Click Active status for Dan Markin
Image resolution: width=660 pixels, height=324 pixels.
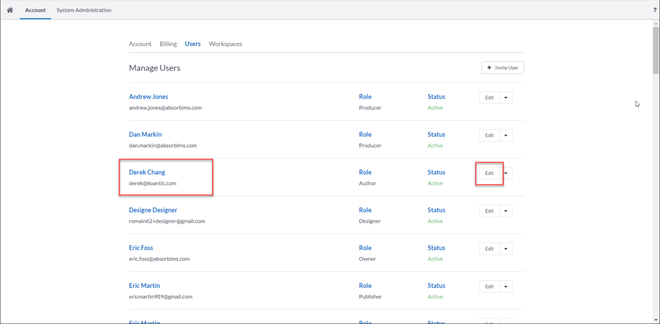click(436, 145)
